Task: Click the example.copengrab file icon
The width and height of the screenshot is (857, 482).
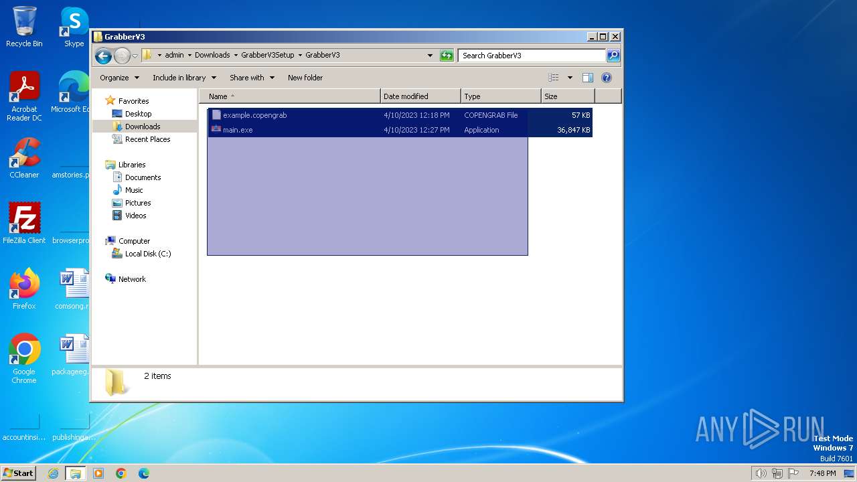Action: [x=216, y=115]
